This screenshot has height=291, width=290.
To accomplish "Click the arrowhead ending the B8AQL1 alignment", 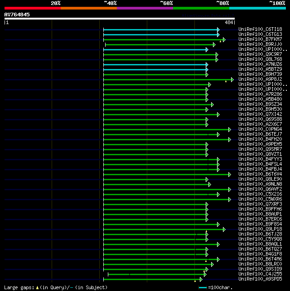I will (x=218, y=244).
